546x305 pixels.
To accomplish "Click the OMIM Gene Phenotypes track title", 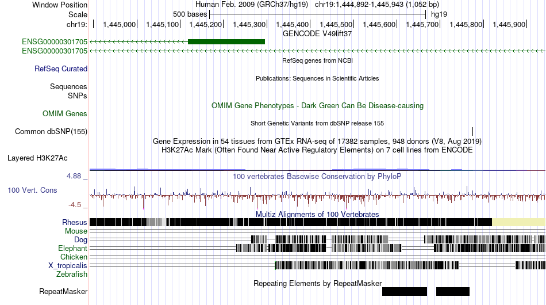I will [318, 106].
